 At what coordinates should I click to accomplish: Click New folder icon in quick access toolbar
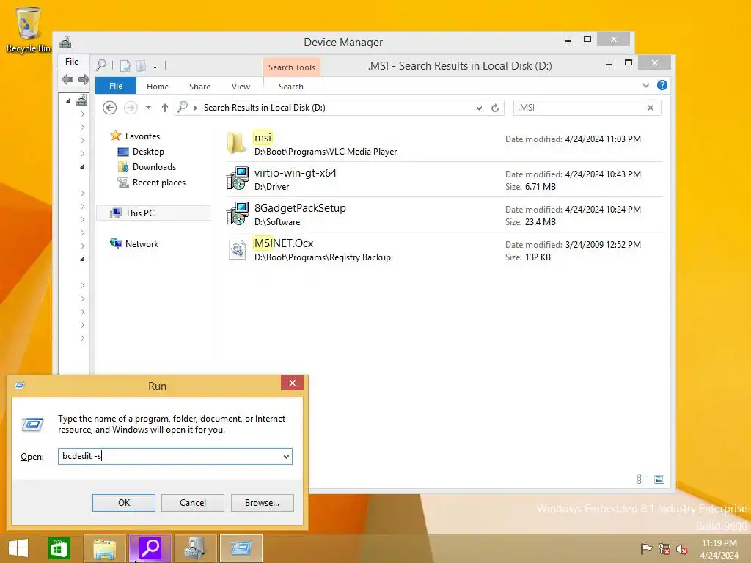coord(142,65)
